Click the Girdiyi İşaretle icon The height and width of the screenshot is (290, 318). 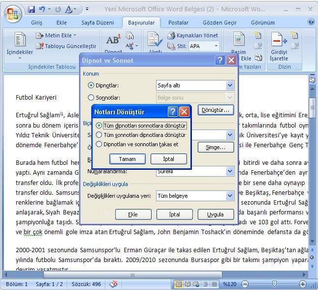coord(279,39)
